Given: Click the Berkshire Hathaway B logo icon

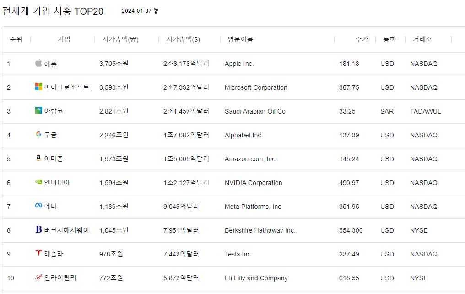Looking at the screenshot, I should [x=38, y=229].
